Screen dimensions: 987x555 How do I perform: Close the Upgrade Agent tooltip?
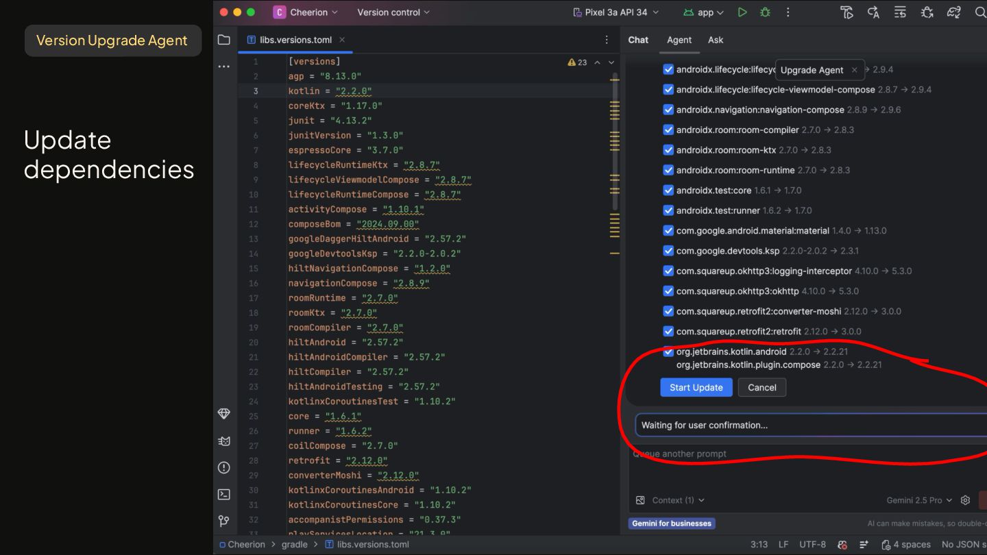pos(854,70)
